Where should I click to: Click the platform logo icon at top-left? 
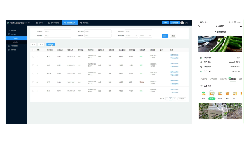(x=8, y=23)
